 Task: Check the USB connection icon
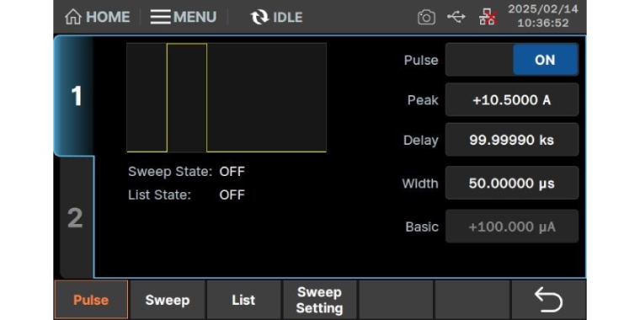click(x=456, y=17)
